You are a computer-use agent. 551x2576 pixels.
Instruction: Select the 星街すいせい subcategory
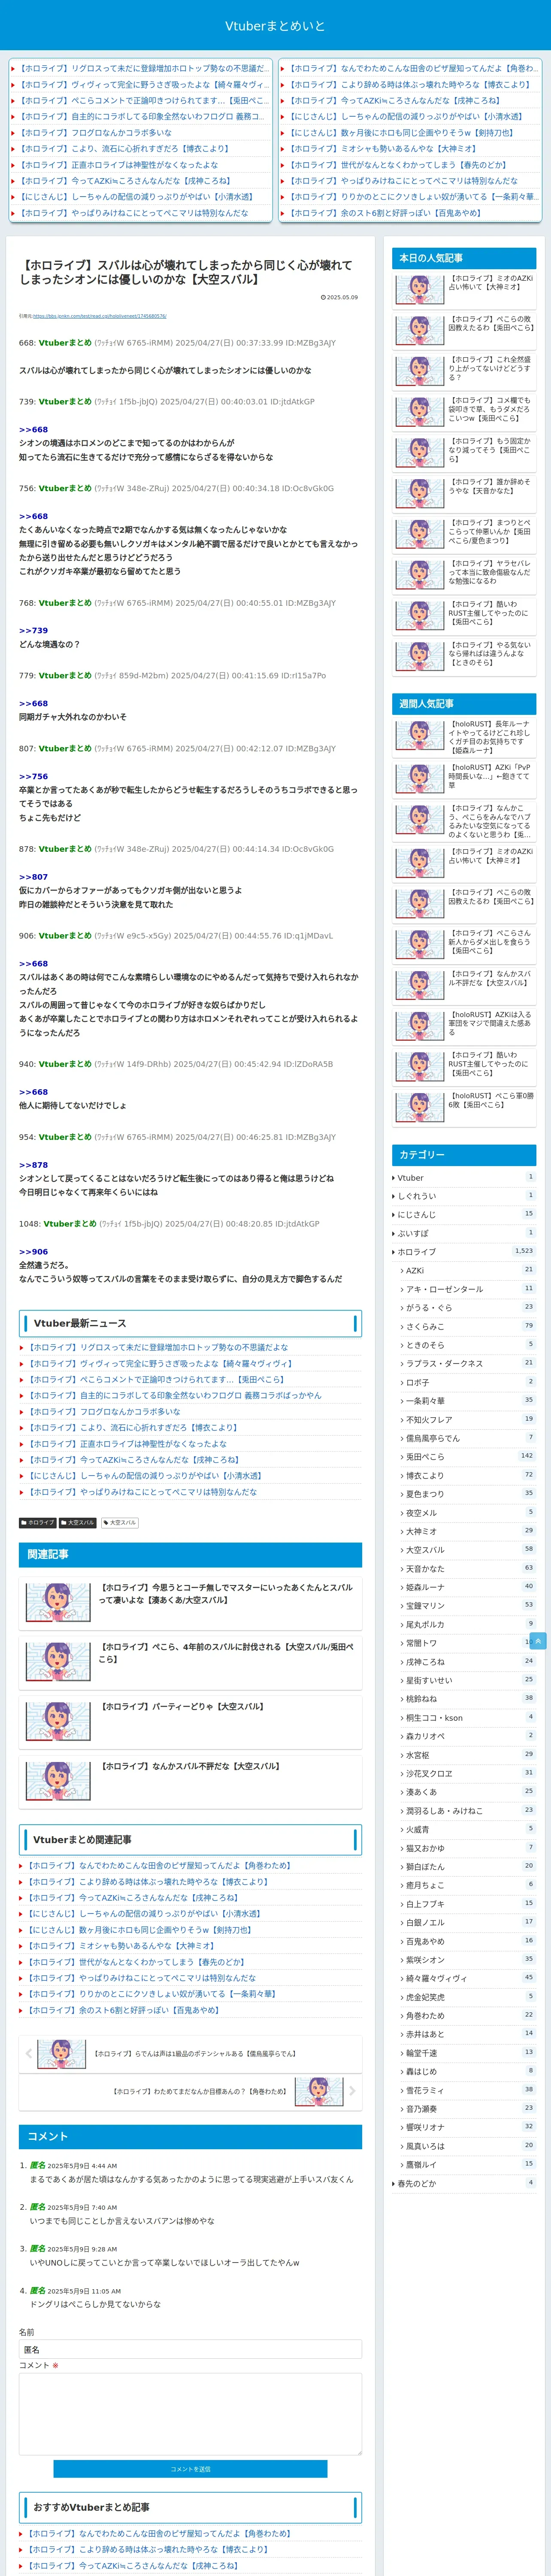click(468, 1680)
